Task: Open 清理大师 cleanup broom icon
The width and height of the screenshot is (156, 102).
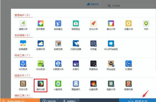Action: click(23, 23)
